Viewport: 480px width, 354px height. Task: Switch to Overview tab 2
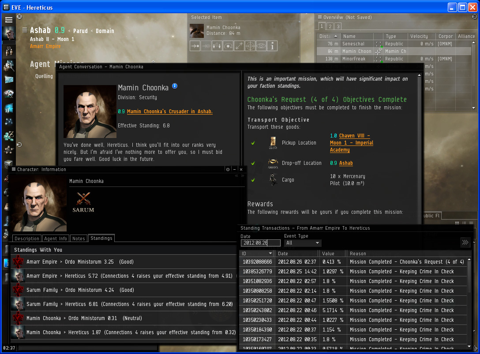(x=330, y=26)
